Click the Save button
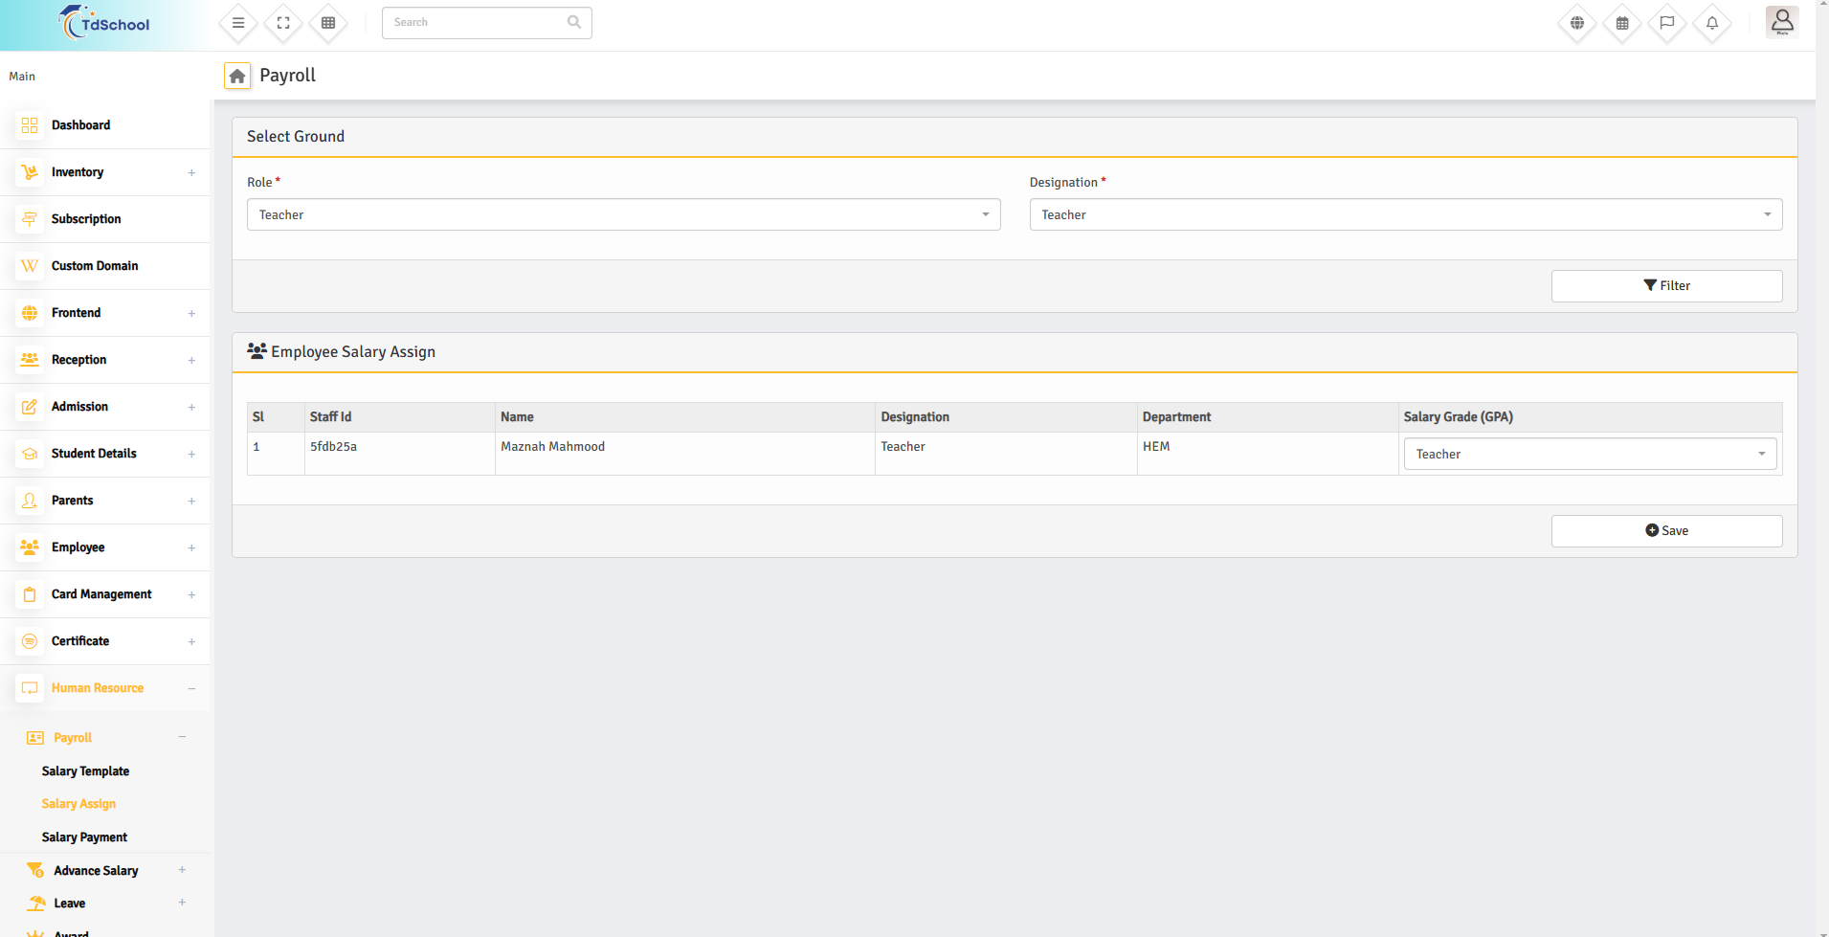The image size is (1829, 937). coord(1666,531)
